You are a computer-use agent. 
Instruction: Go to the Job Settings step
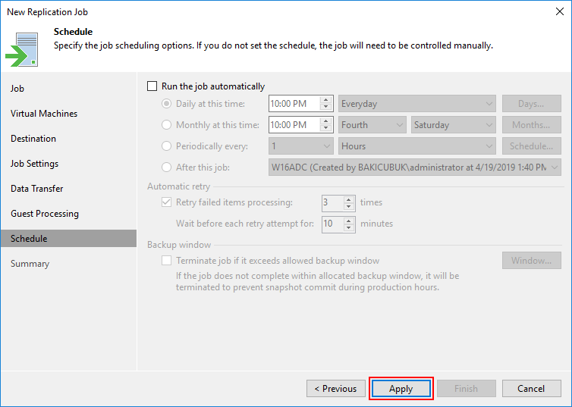click(x=34, y=164)
